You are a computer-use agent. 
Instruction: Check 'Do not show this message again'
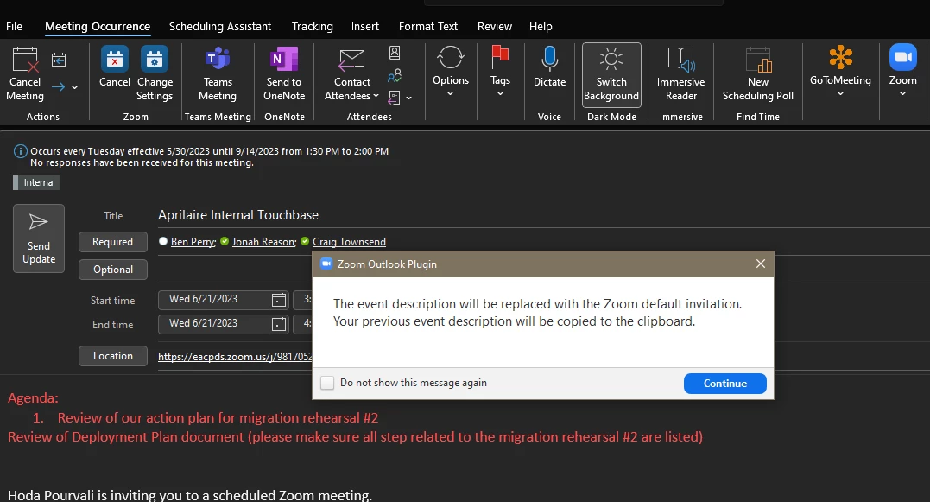coord(327,383)
